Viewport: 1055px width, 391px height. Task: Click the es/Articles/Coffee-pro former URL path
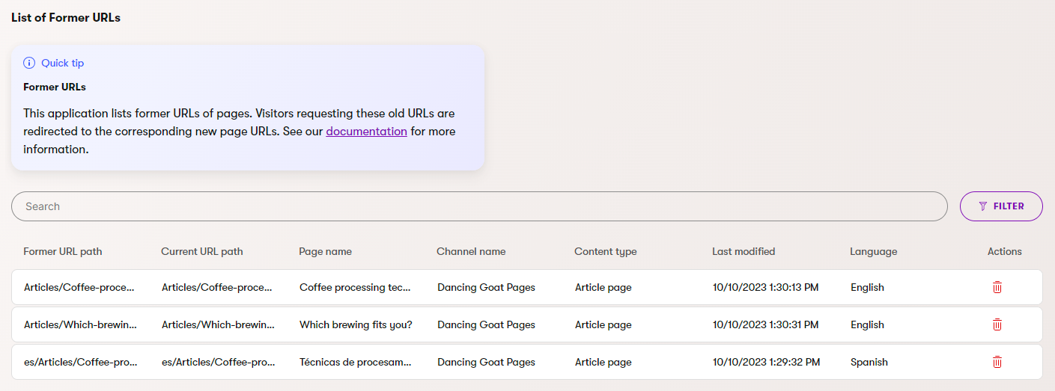point(80,362)
